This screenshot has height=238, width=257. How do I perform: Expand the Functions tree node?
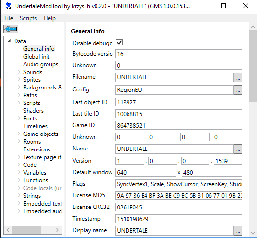click(19, 180)
